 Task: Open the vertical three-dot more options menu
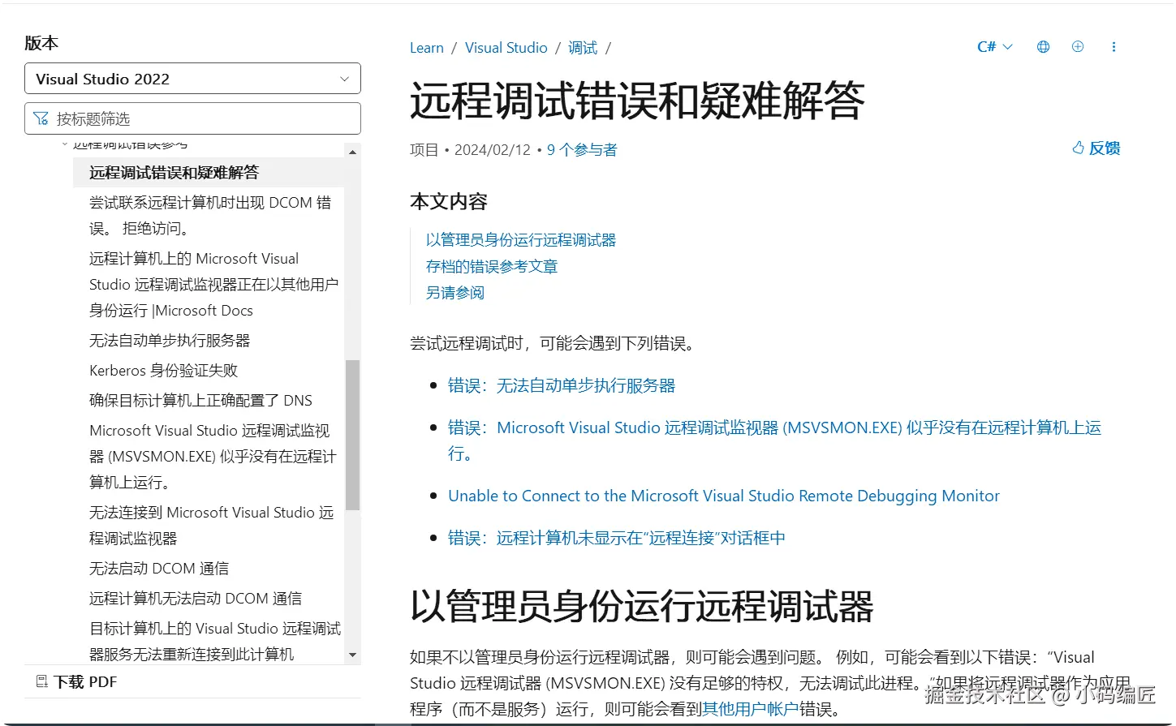click(1114, 47)
